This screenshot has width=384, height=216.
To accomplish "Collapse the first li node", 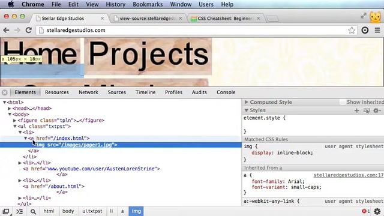I will coord(20,132).
